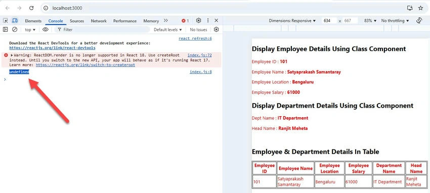Viewport: 430px width, 193px height.
Task: Edit the viewport height field 667
Action: click(350, 21)
